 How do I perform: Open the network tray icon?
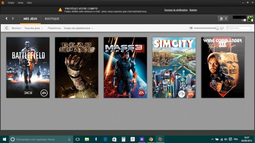point(221,139)
